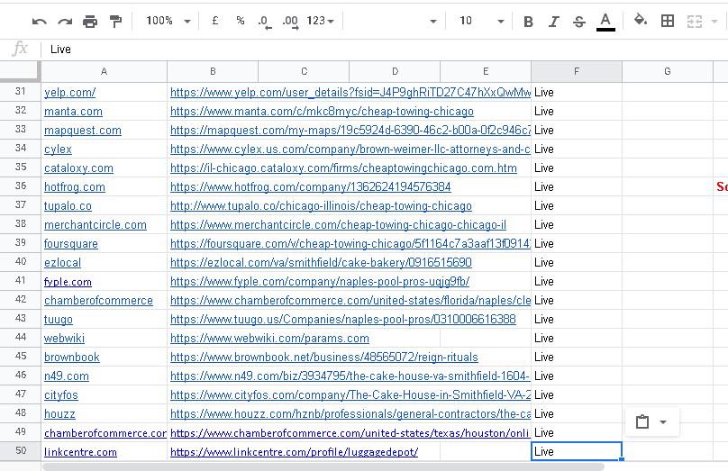Apply percent format to cell
The height and width of the screenshot is (471, 728).
240,21
